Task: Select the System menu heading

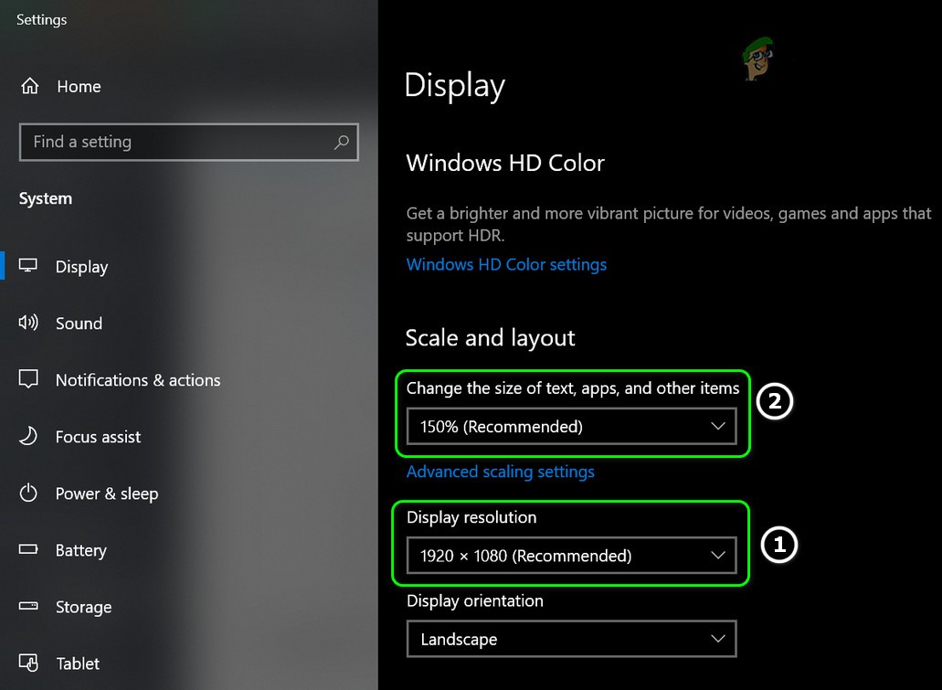Action: click(x=45, y=198)
